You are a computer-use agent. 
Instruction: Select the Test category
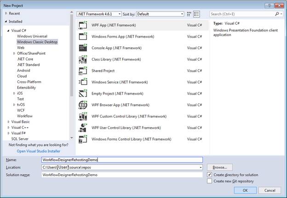pos(21,99)
